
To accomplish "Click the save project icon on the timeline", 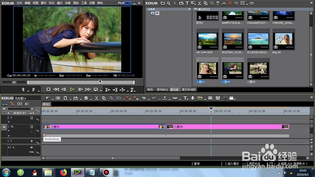I will click(x=86, y=98).
